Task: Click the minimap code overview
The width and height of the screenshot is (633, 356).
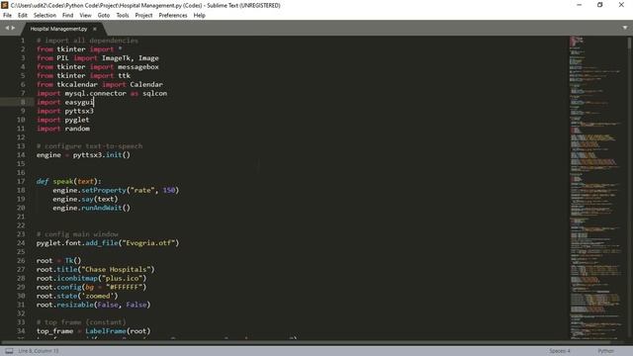Action: coord(596,188)
